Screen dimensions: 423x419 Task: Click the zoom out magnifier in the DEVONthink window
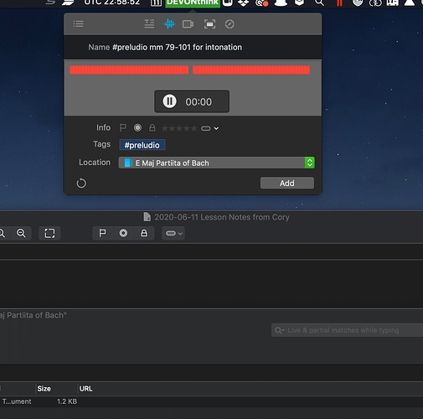(x=21, y=233)
